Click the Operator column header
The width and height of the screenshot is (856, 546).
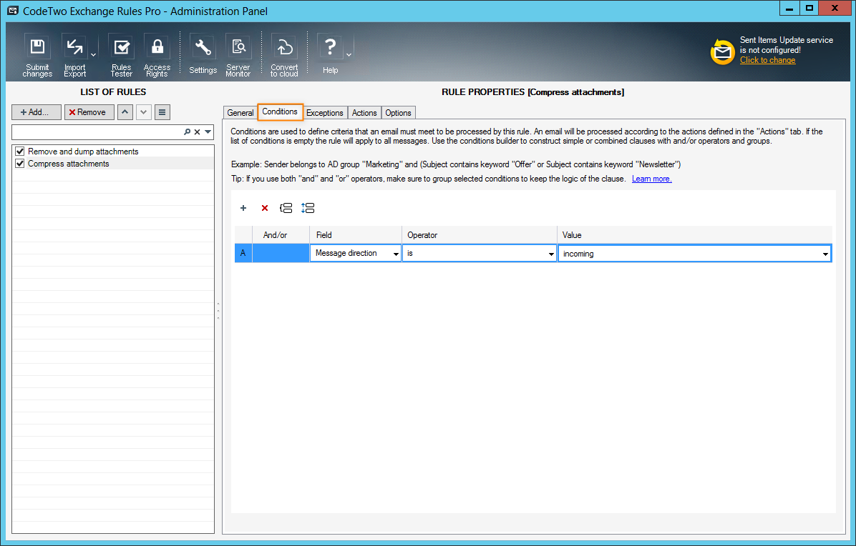click(480, 235)
